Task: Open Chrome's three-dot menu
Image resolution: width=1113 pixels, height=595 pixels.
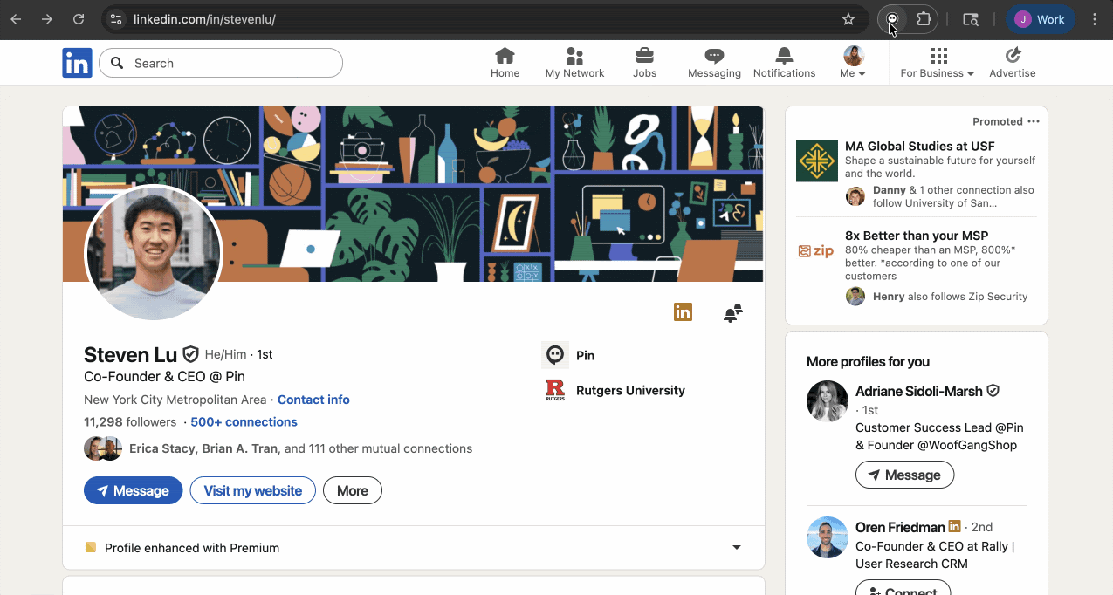Action: 1095,19
